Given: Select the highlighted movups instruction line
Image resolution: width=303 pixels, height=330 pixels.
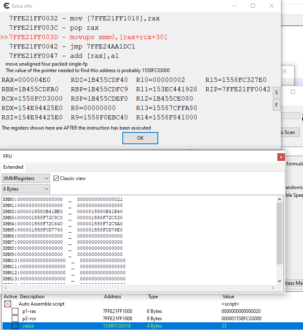Looking at the screenshot, I should coord(88,37).
